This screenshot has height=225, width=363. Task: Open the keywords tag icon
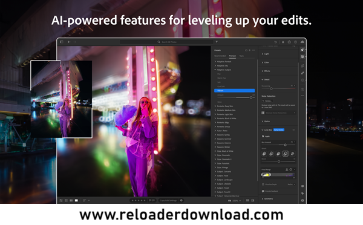[302, 194]
